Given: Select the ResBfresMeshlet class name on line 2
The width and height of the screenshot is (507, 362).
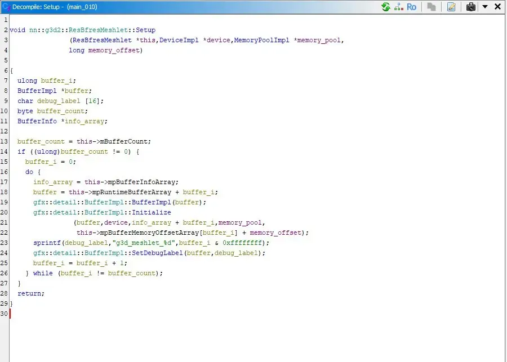Looking at the screenshot, I should tap(98, 30).
